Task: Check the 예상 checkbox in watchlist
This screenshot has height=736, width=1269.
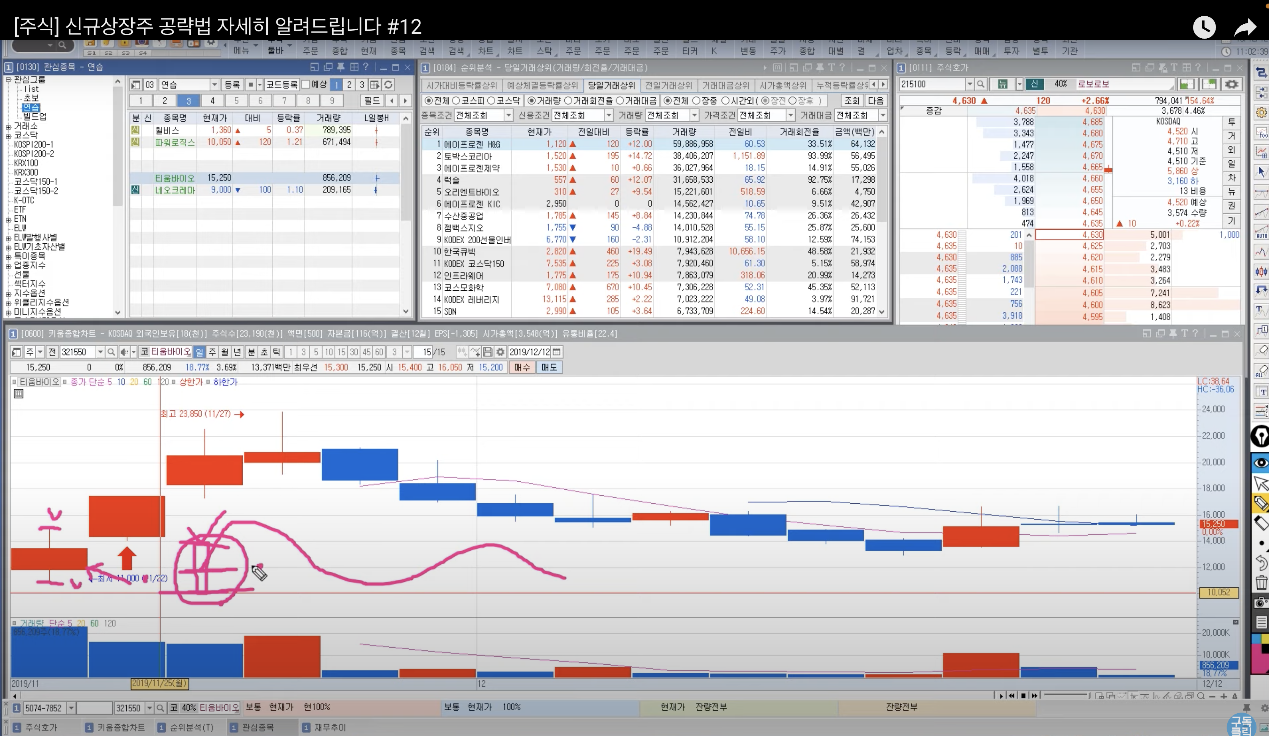Action: click(306, 84)
